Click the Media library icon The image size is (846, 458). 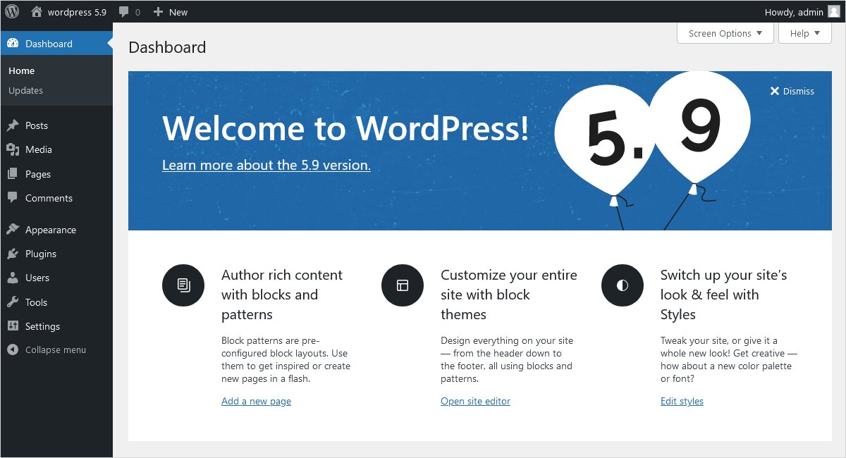[13, 149]
